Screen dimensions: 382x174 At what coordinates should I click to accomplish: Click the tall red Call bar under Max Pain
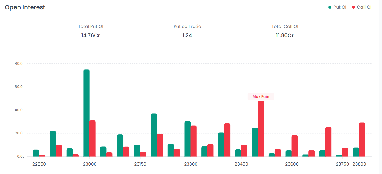click(261, 128)
